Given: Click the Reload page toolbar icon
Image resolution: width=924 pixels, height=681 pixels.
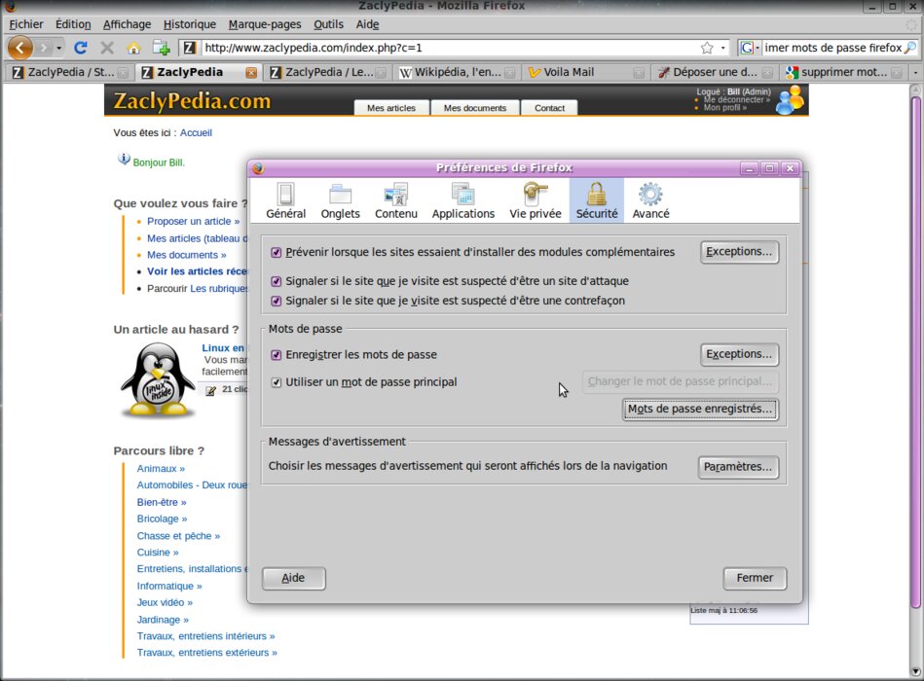Looking at the screenshot, I should [81, 48].
